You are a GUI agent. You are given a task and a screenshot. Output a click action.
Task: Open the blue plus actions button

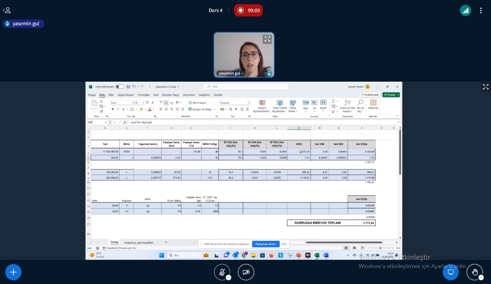pos(13,272)
